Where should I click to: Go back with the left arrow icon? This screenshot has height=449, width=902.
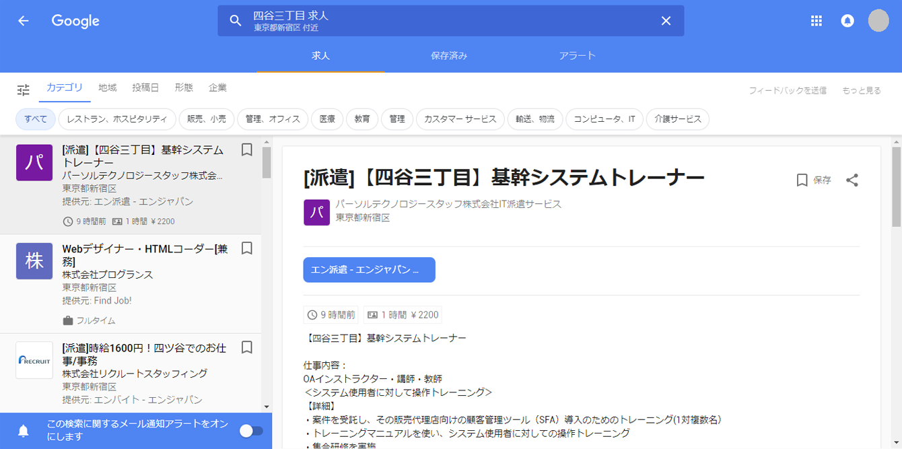24,21
